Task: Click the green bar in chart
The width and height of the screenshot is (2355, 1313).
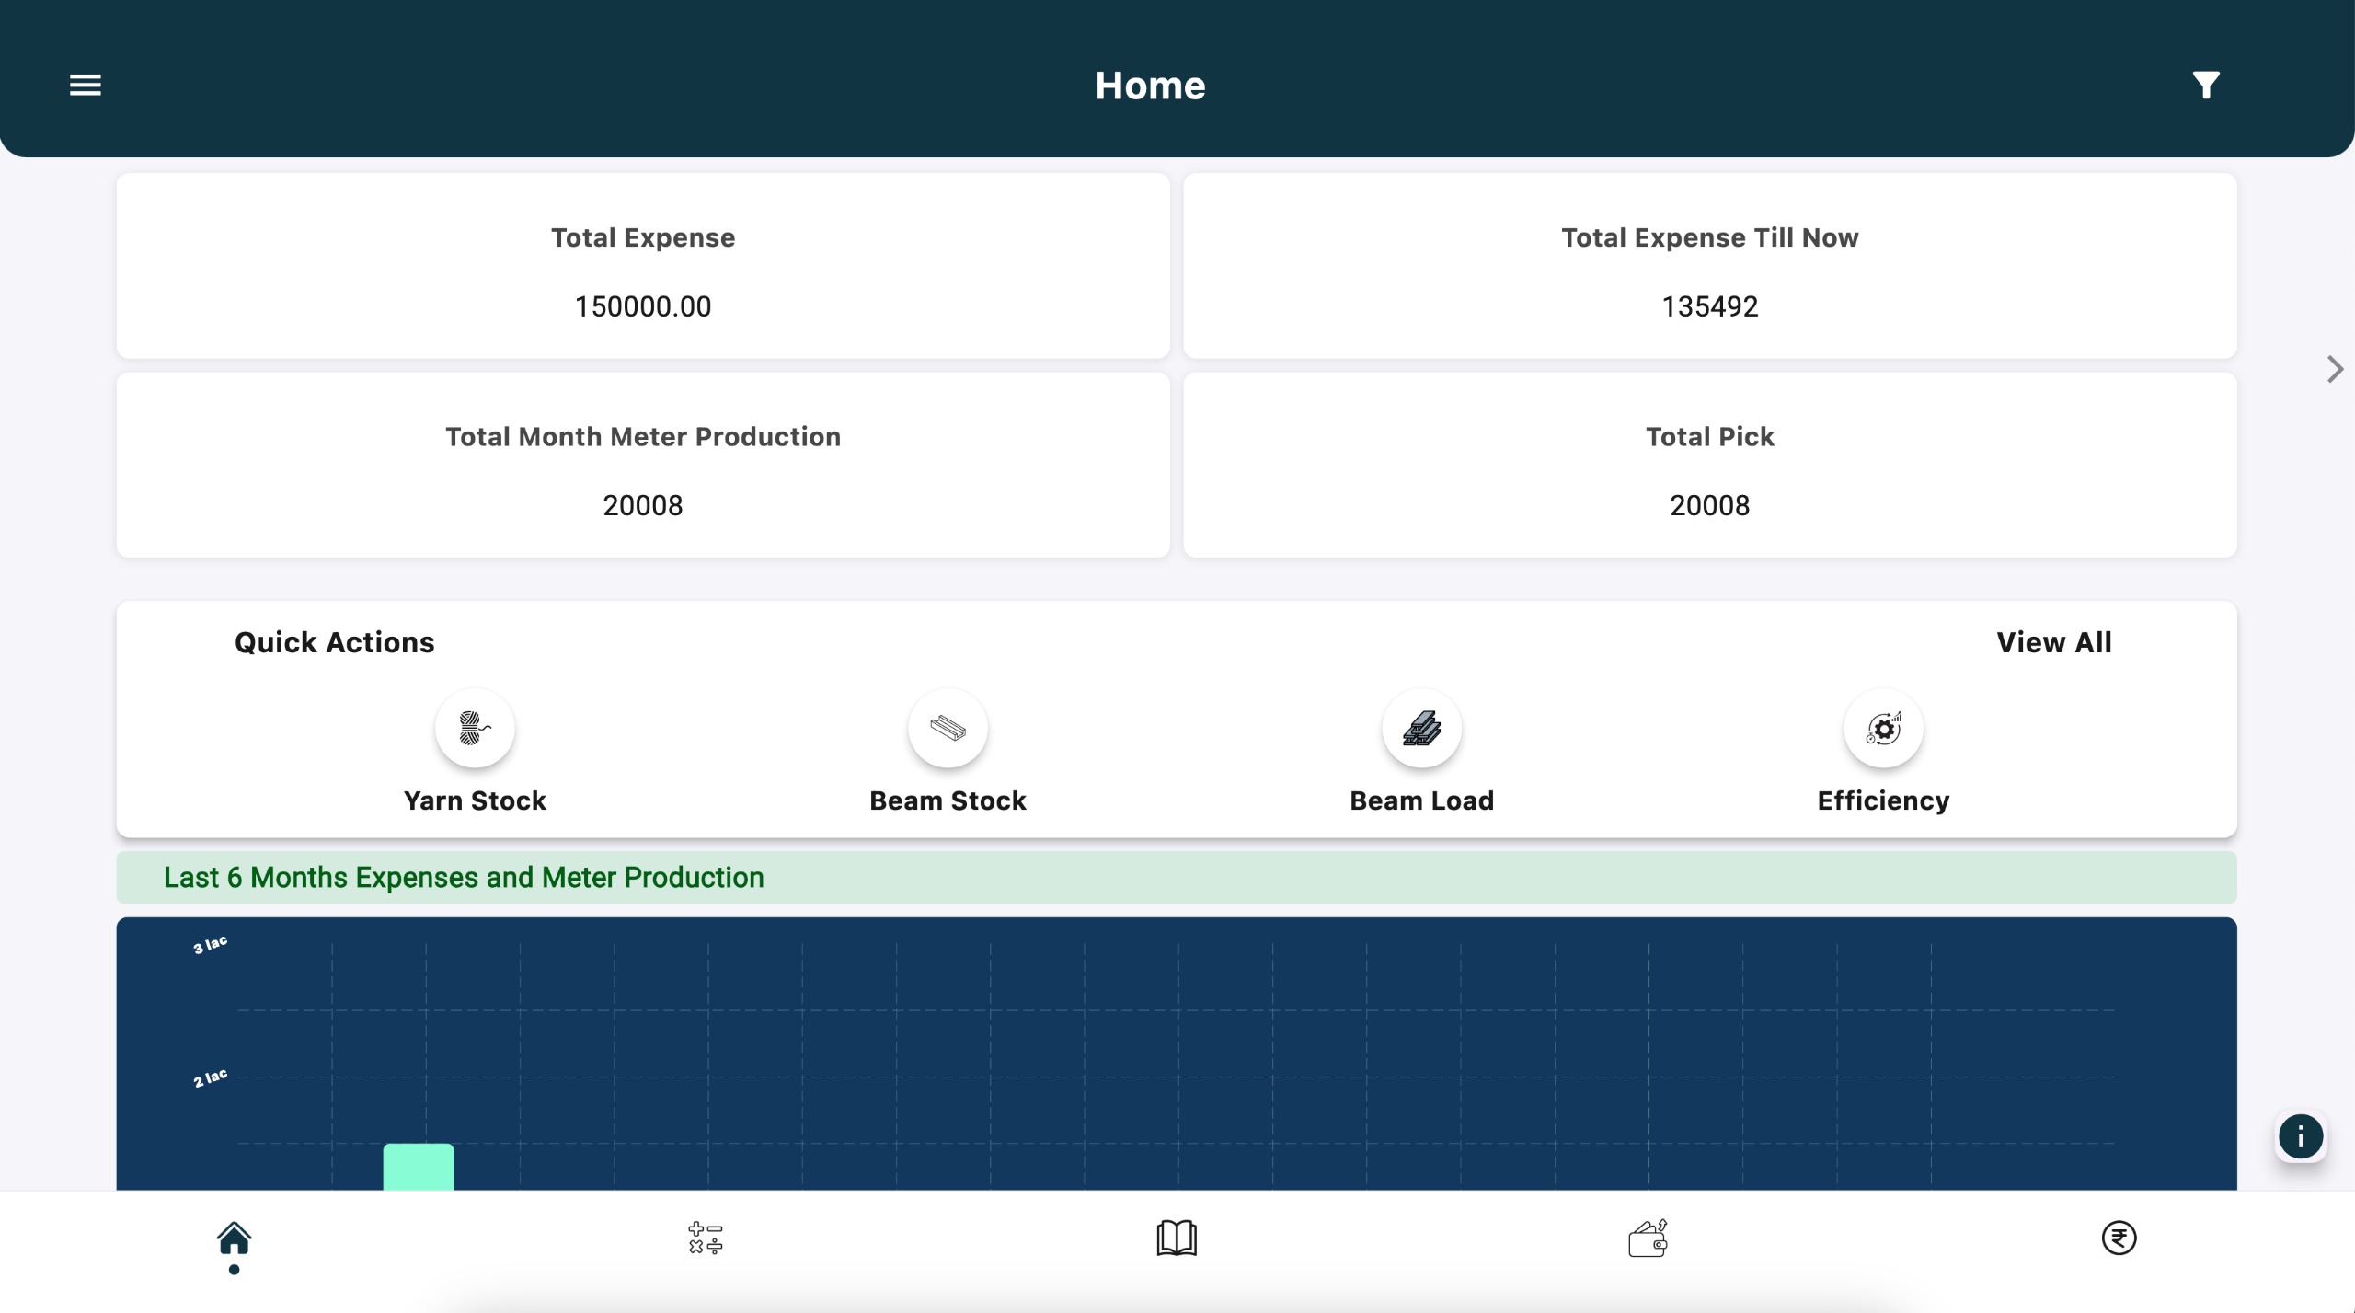Action: [419, 1167]
